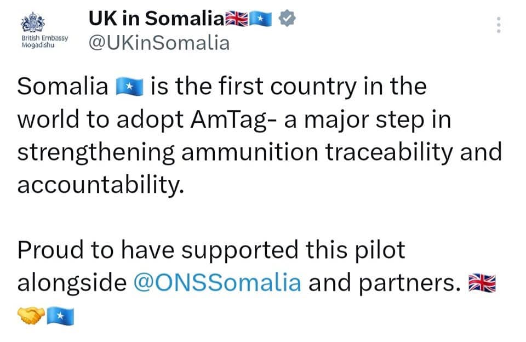The width and height of the screenshot is (526, 342).
Task: Click Somalia flag emoji next to handshake
Action: pyautogui.click(x=60, y=316)
